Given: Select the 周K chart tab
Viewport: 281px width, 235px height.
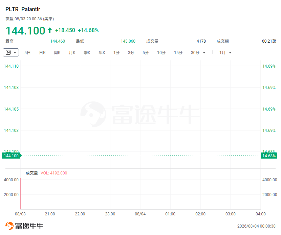Looking at the screenshot, I should pyautogui.click(x=57, y=53).
